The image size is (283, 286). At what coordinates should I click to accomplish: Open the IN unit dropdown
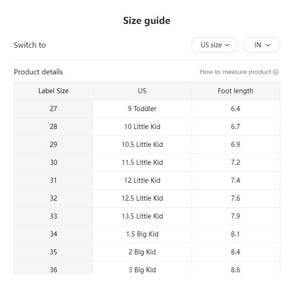261,45
